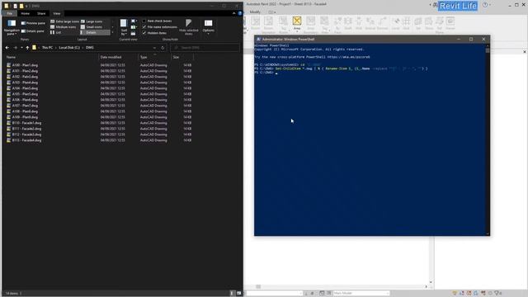Switch to details view via status bar icon
The height and width of the screenshot is (297, 528).
(x=232, y=294)
